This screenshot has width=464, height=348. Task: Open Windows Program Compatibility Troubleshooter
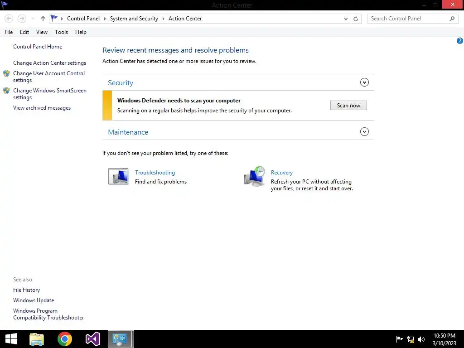click(x=48, y=314)
